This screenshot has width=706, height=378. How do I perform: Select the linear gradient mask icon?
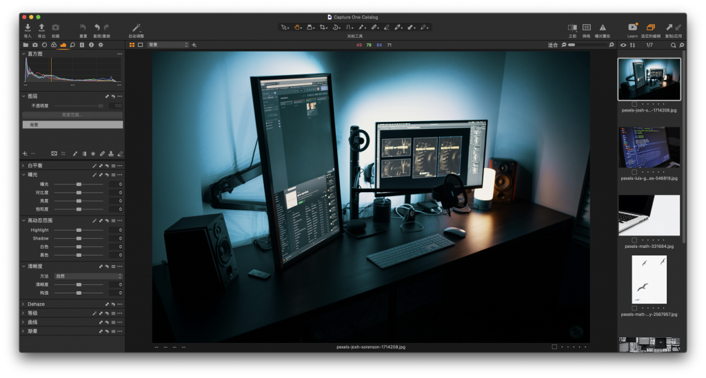click(84, 154)
